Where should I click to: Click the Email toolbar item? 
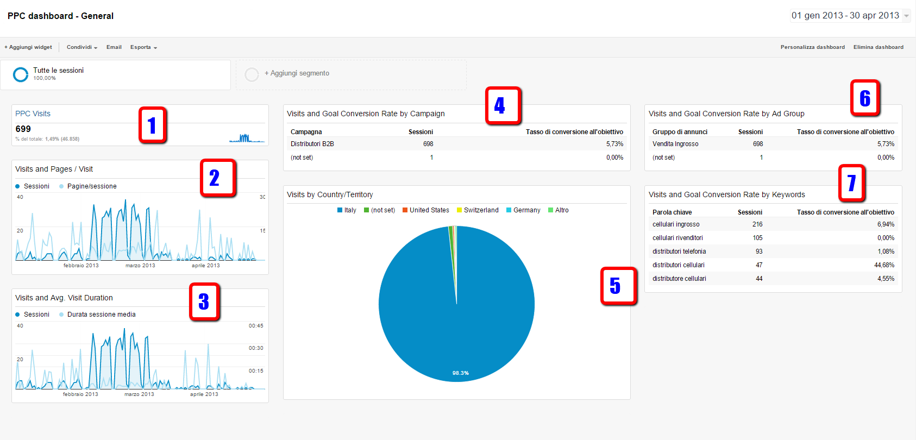pyautogui.click(x=114, y=47)
